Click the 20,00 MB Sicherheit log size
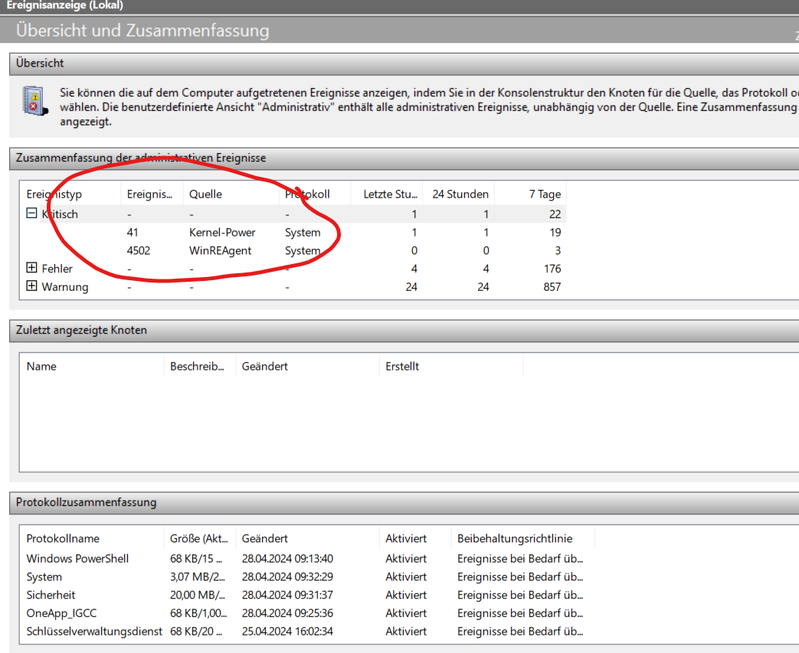Viewport: 799px width, 653px height. pyautogui.click(x=197, y=595)
